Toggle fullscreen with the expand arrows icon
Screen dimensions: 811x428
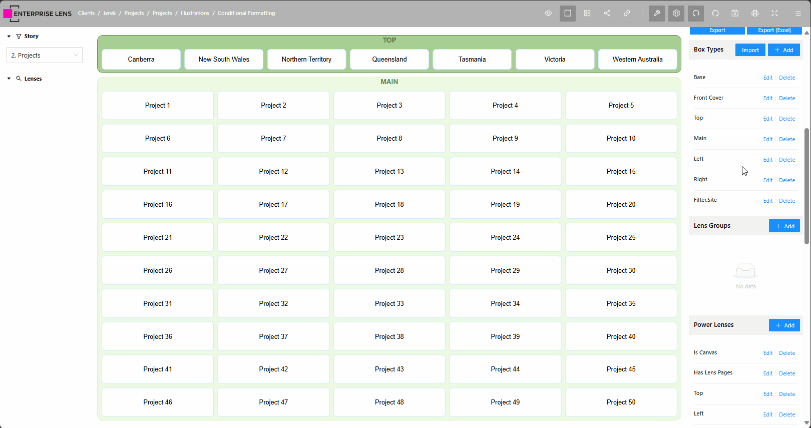[774, 14]
